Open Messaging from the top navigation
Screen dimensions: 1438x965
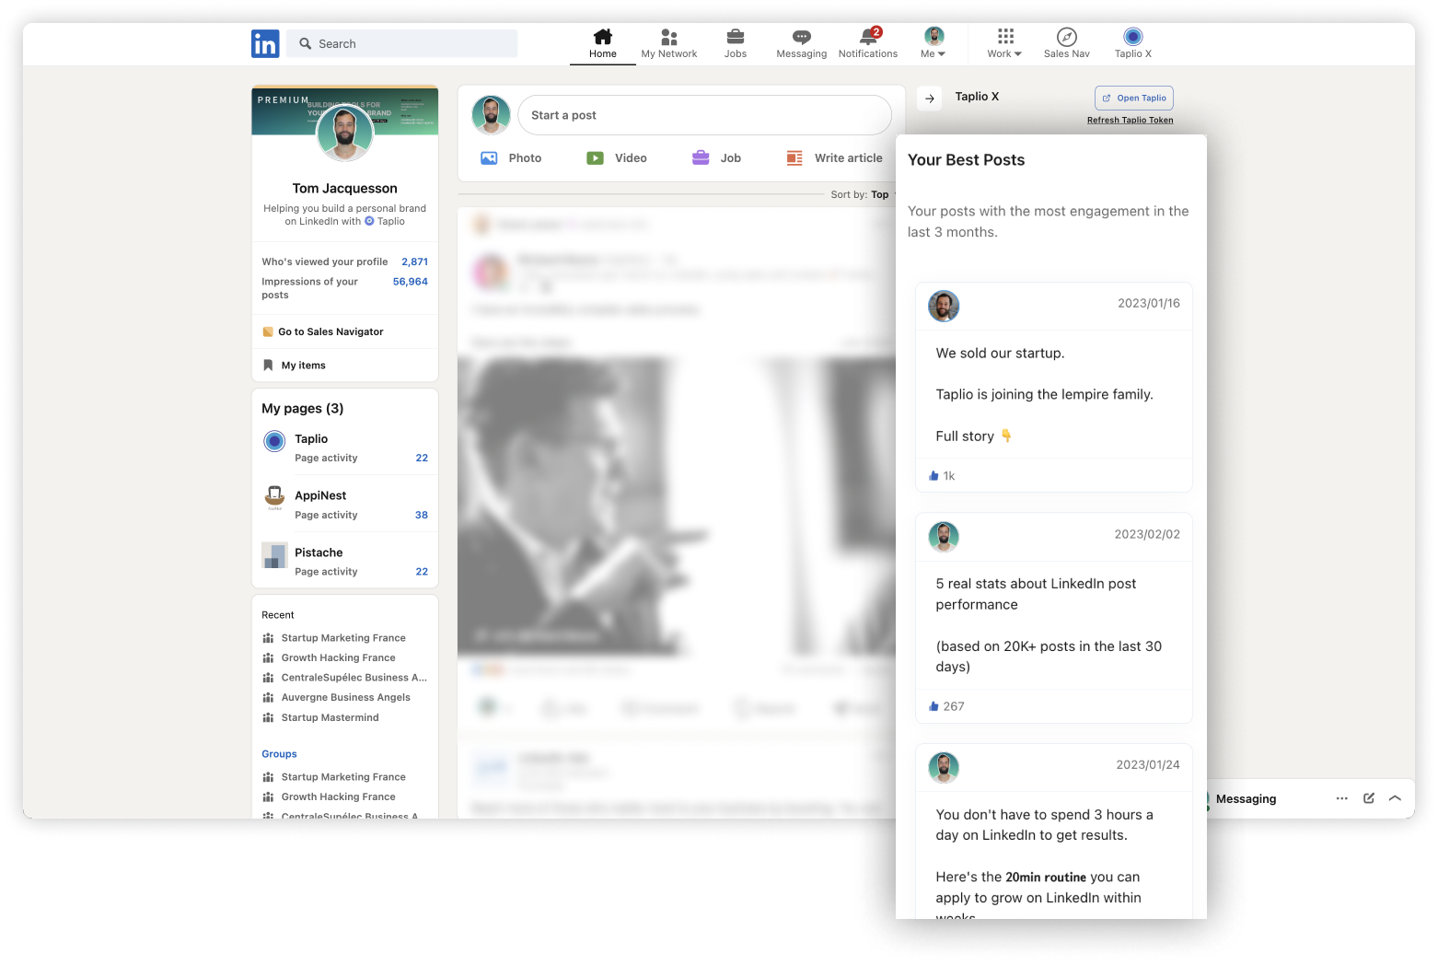(x=802, y=43)
